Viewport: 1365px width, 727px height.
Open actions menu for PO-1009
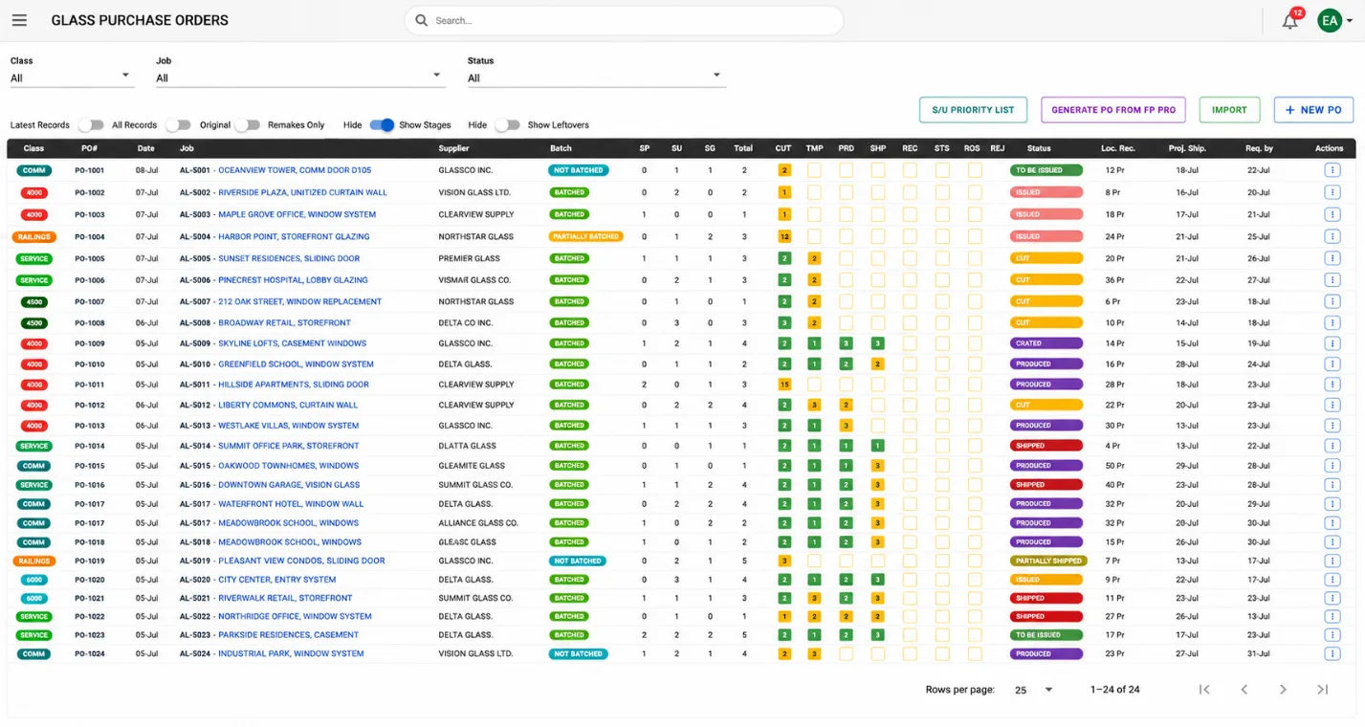pyautogui.click(x=1332, y=343)
